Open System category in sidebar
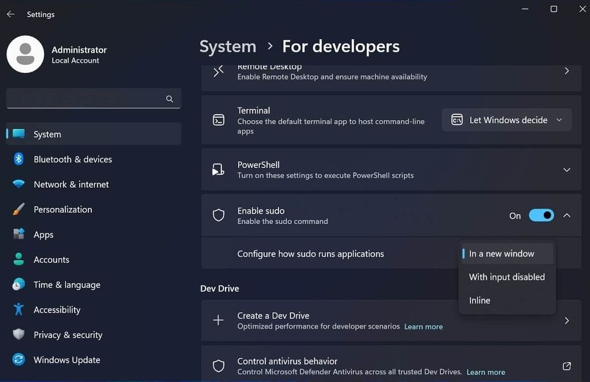The width and height of the screenshot is (590, 382). coord(94,134)
